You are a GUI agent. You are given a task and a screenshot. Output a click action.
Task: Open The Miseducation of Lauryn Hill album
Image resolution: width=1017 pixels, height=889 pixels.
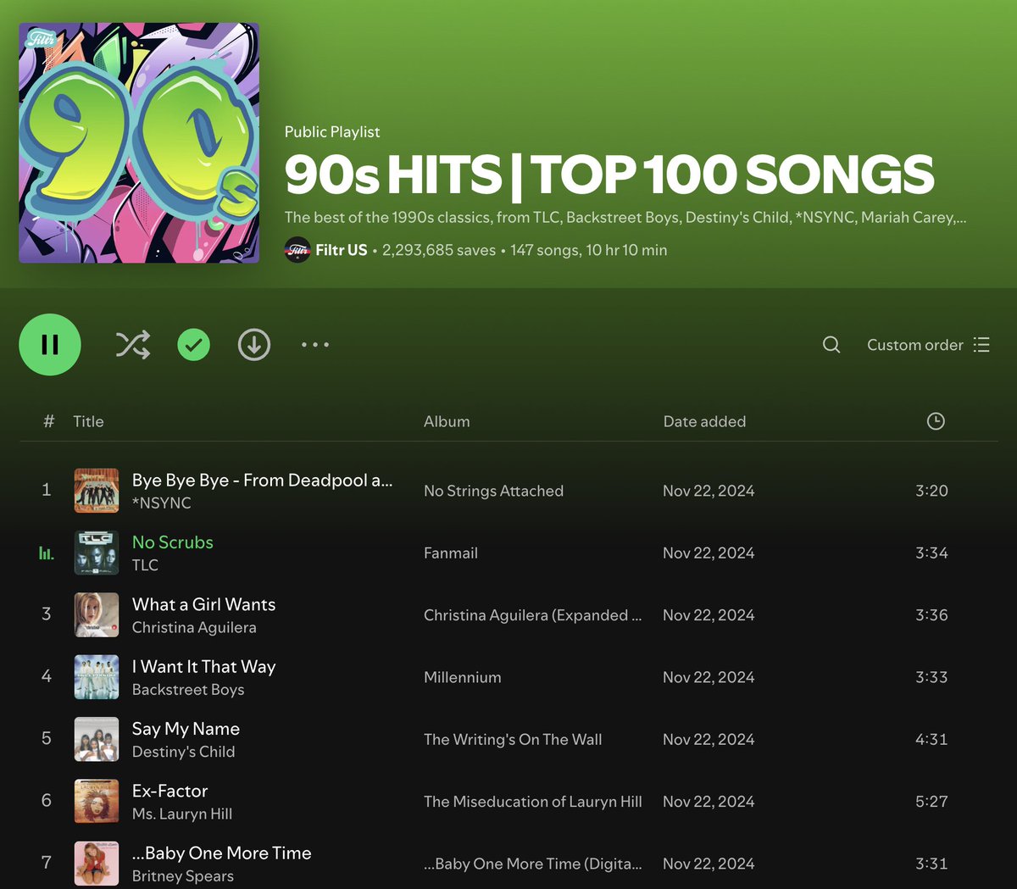[x=533, y=802]
